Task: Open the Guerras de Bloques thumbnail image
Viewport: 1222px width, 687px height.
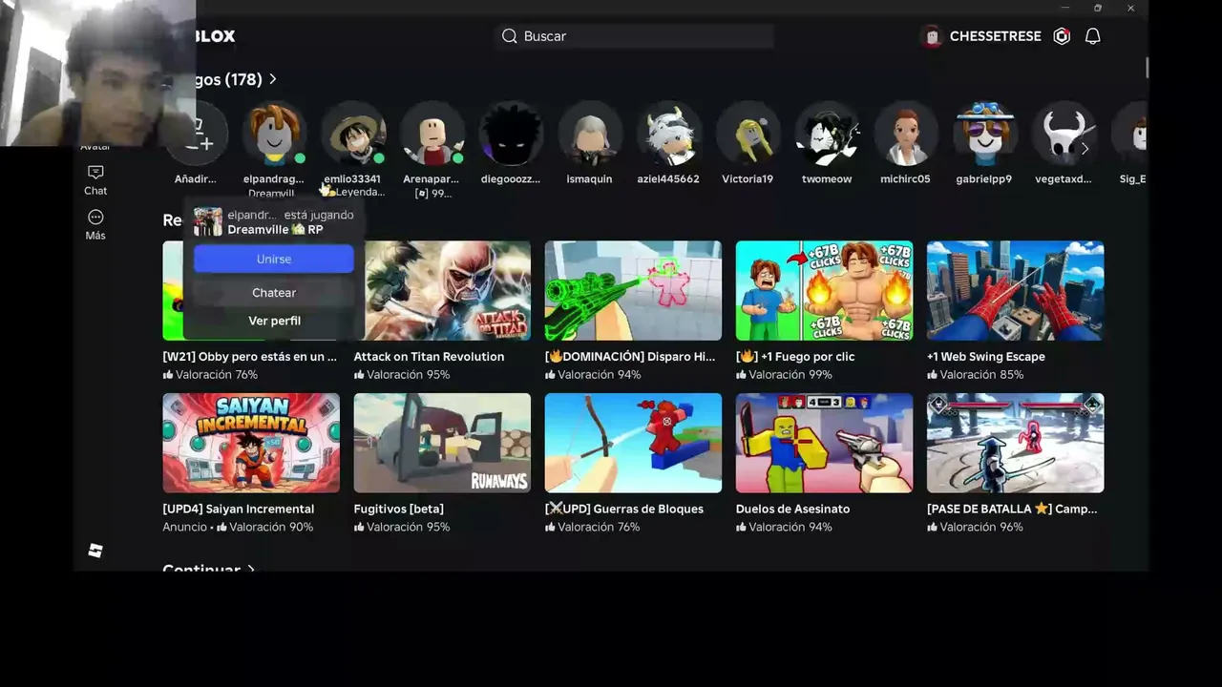Action: tap(633, 443)
